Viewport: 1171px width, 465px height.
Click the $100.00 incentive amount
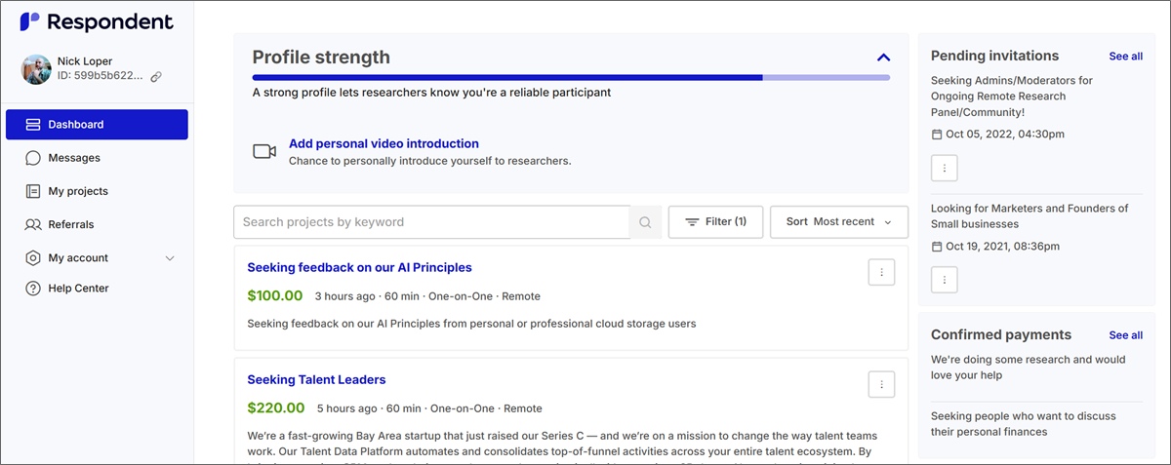click(x=275, y=295)
